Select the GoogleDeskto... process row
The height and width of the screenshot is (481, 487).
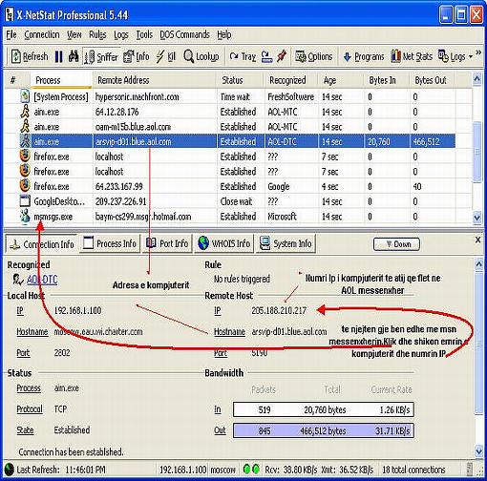237,201
